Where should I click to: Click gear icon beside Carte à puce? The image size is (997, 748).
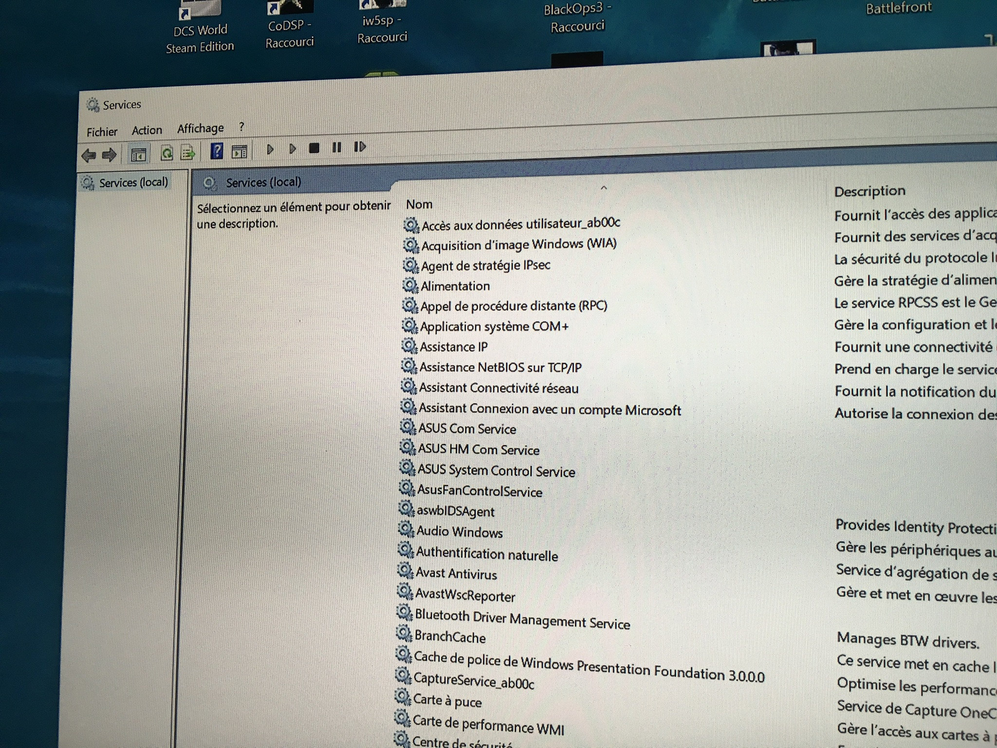402,697
